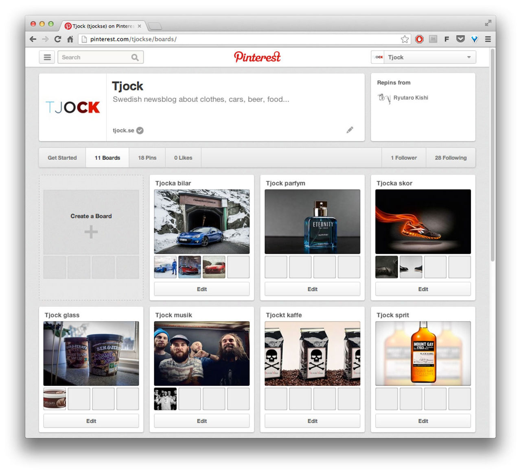This screenshot has width=521, height=473.
Task: Open the Chrome settings menu icon
Action: [x=488, y=39]
